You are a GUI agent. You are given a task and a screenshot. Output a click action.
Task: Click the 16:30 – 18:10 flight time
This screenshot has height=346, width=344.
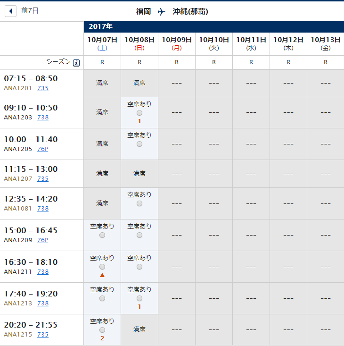[x=31, y=262]
